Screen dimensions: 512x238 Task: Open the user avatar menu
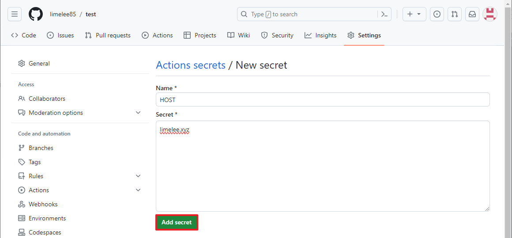pyautogui.click(x=490, y=15)
